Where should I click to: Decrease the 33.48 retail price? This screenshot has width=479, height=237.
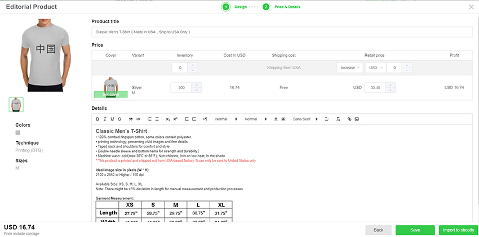pos(391,90)
